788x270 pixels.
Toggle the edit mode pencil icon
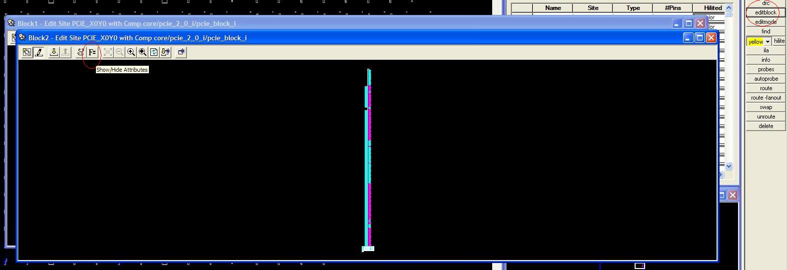pos(39,52)
